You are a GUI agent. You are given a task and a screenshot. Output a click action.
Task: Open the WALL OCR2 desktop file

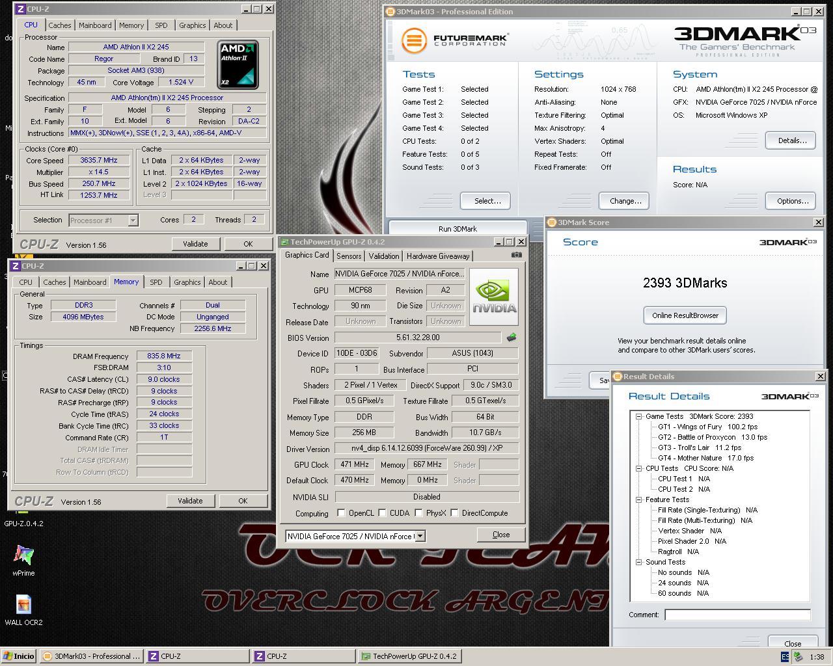pyautogui.click(x=23, y=610)
